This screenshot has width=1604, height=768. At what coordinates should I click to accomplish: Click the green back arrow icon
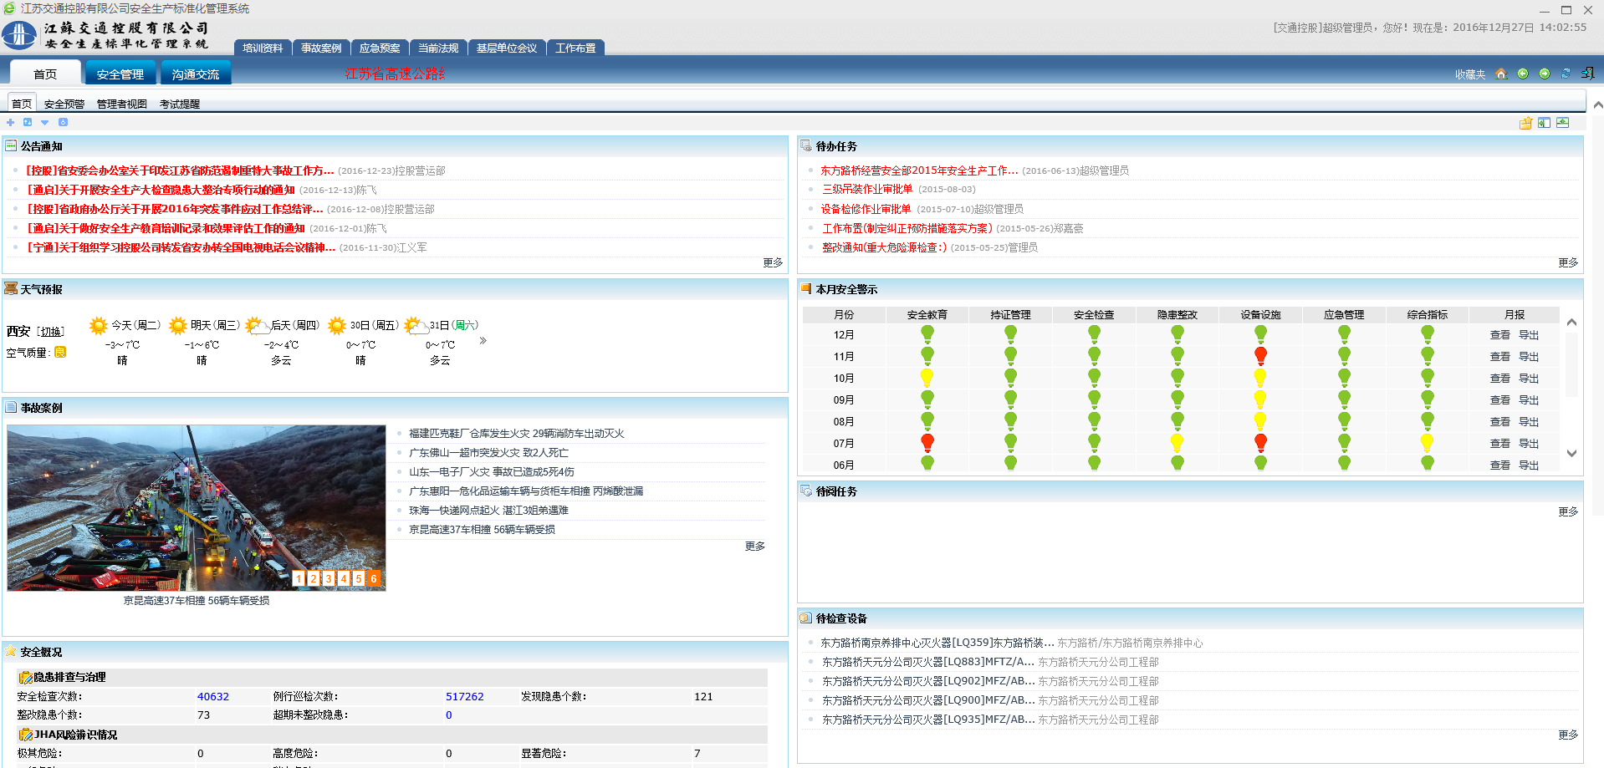(1523, 74)
